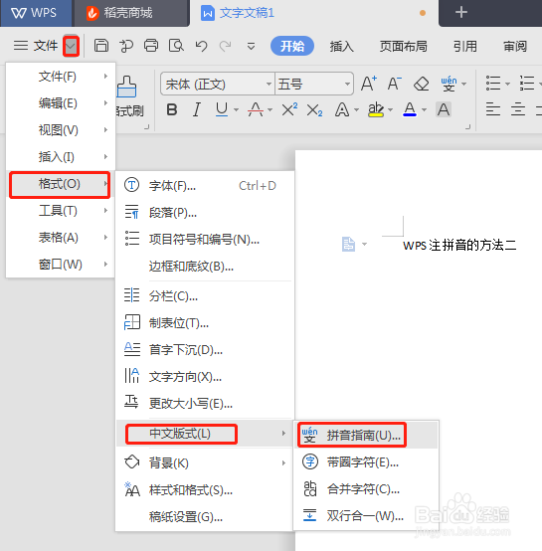Click the Print icon in quick toolbar
The height and width of the screenshot is (551, 542).
click(151, 46)
